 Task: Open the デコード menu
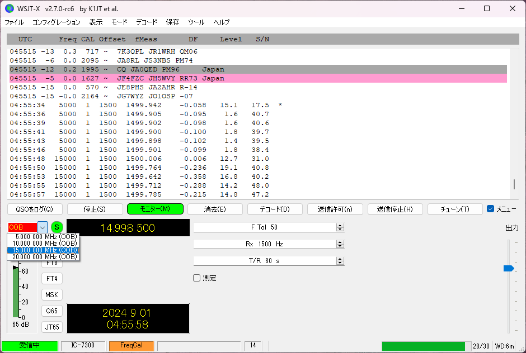147,22
